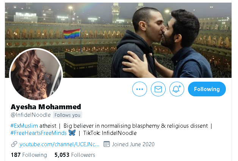Click the TikTok: InfidelNoodle bio text
This screenshot has height=161, width=238.
point(110,133)
